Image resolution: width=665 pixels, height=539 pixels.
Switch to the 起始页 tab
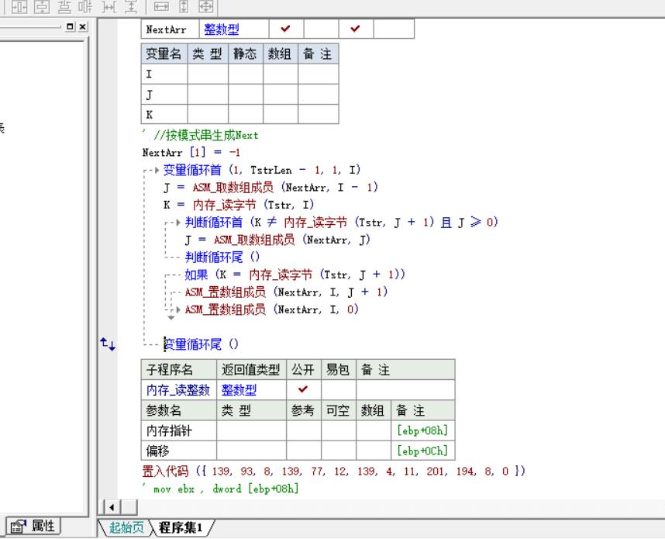tap(126, 528)
